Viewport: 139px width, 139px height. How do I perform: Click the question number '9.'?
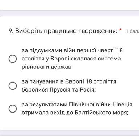point(11,31)
